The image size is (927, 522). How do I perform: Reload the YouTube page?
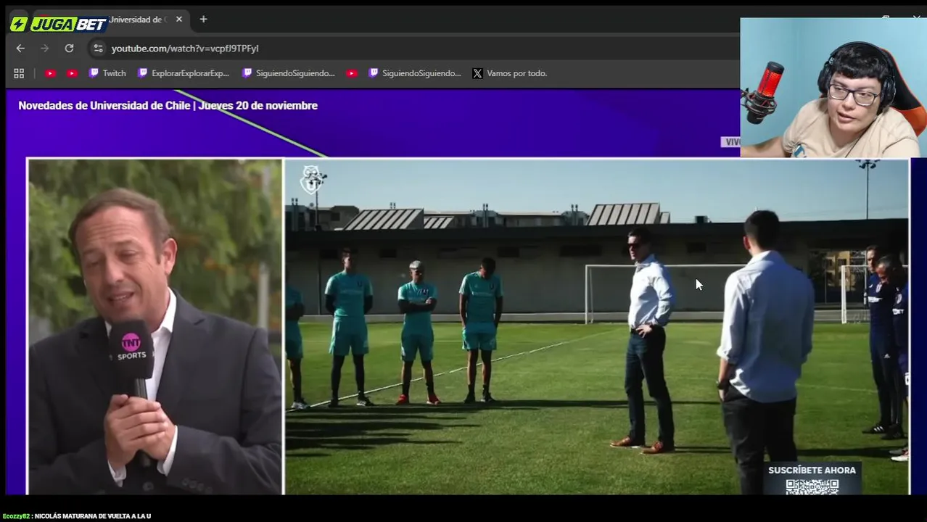(69, 49)
